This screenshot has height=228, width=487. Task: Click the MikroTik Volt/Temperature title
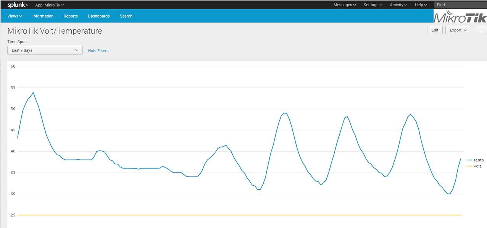tap(55, 31)
